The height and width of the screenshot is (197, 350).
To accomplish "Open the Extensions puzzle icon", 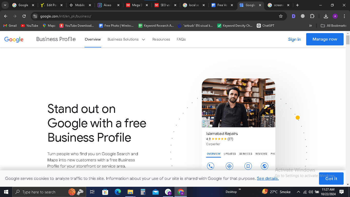I will point(312,16).
